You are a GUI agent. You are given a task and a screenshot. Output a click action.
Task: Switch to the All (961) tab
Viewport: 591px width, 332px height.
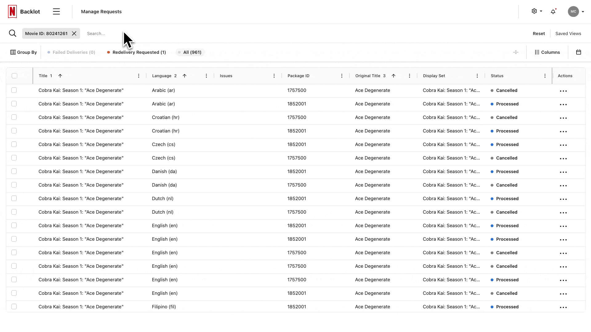(190, 52)
